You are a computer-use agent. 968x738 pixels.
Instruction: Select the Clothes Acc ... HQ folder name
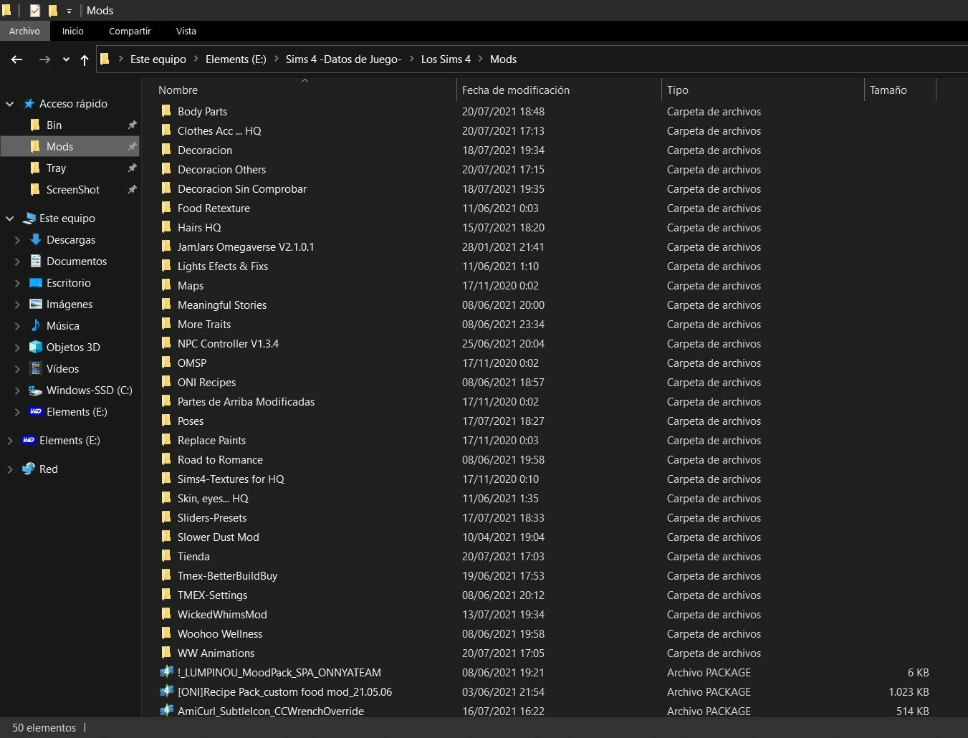pos(219,130)
